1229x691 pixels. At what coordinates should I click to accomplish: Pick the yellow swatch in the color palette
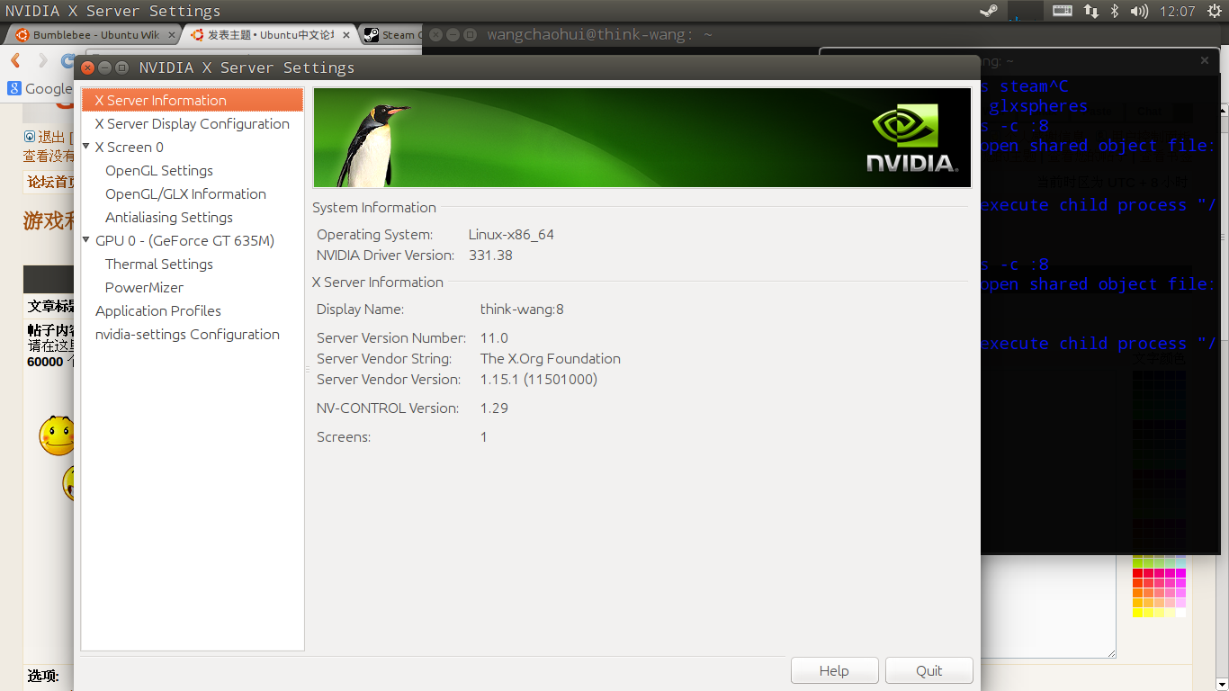[x=1137, y=613]
